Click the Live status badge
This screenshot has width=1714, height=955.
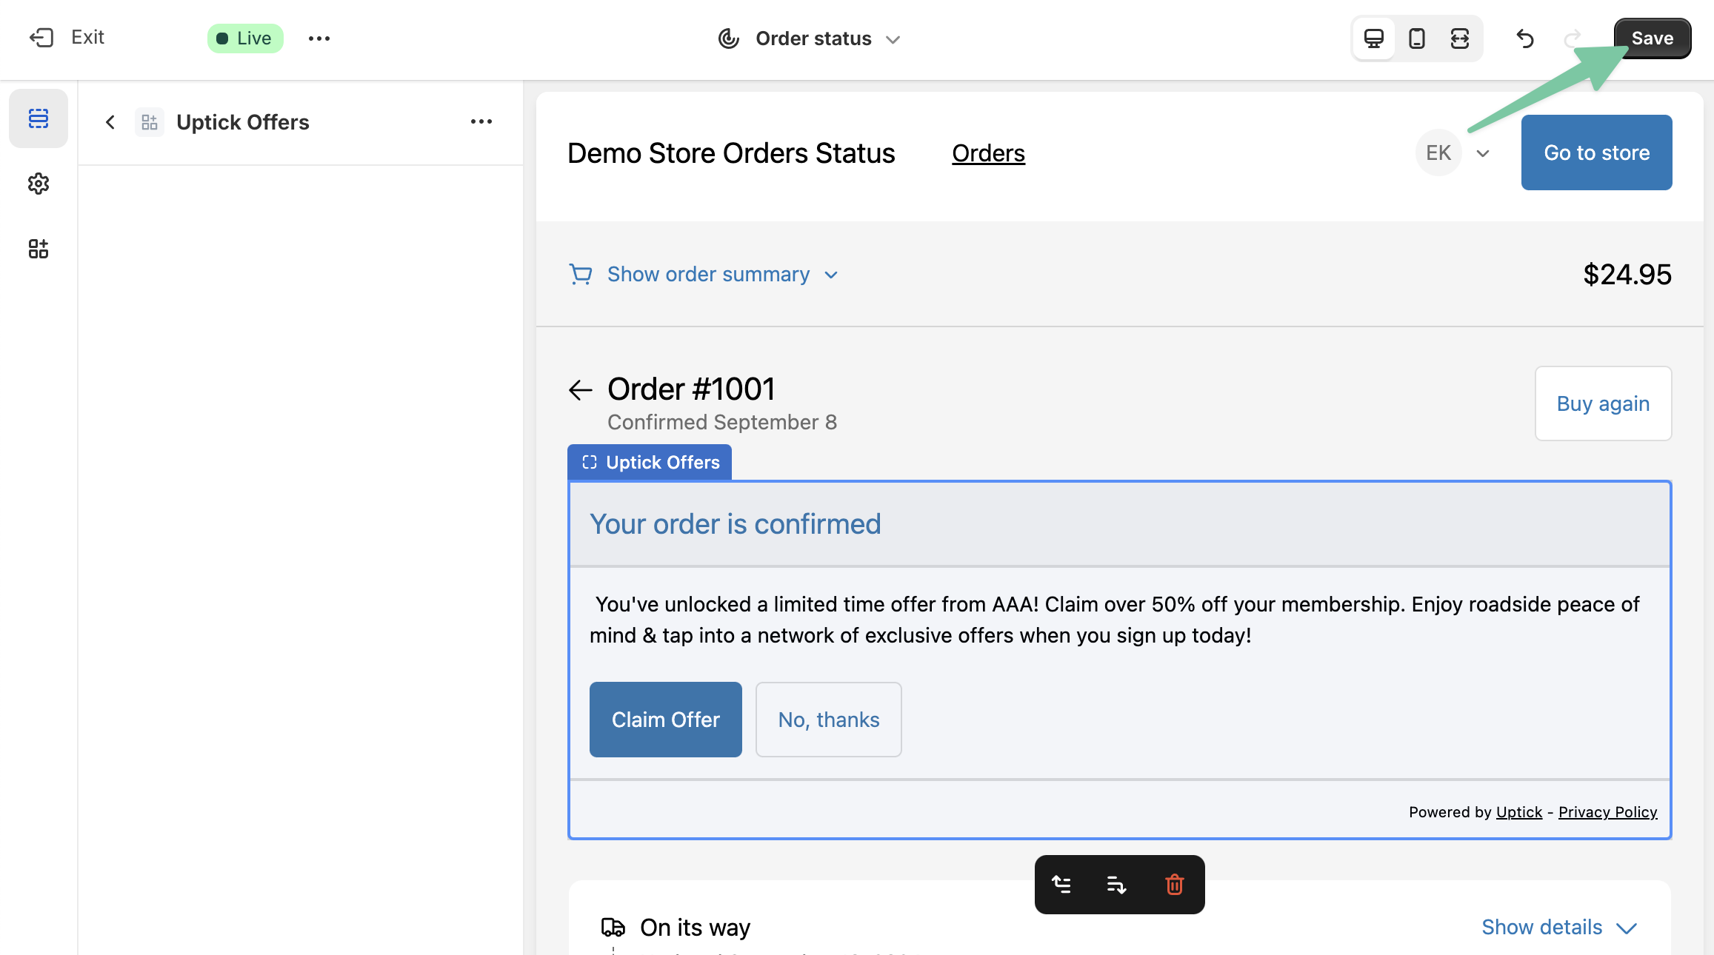245,38
